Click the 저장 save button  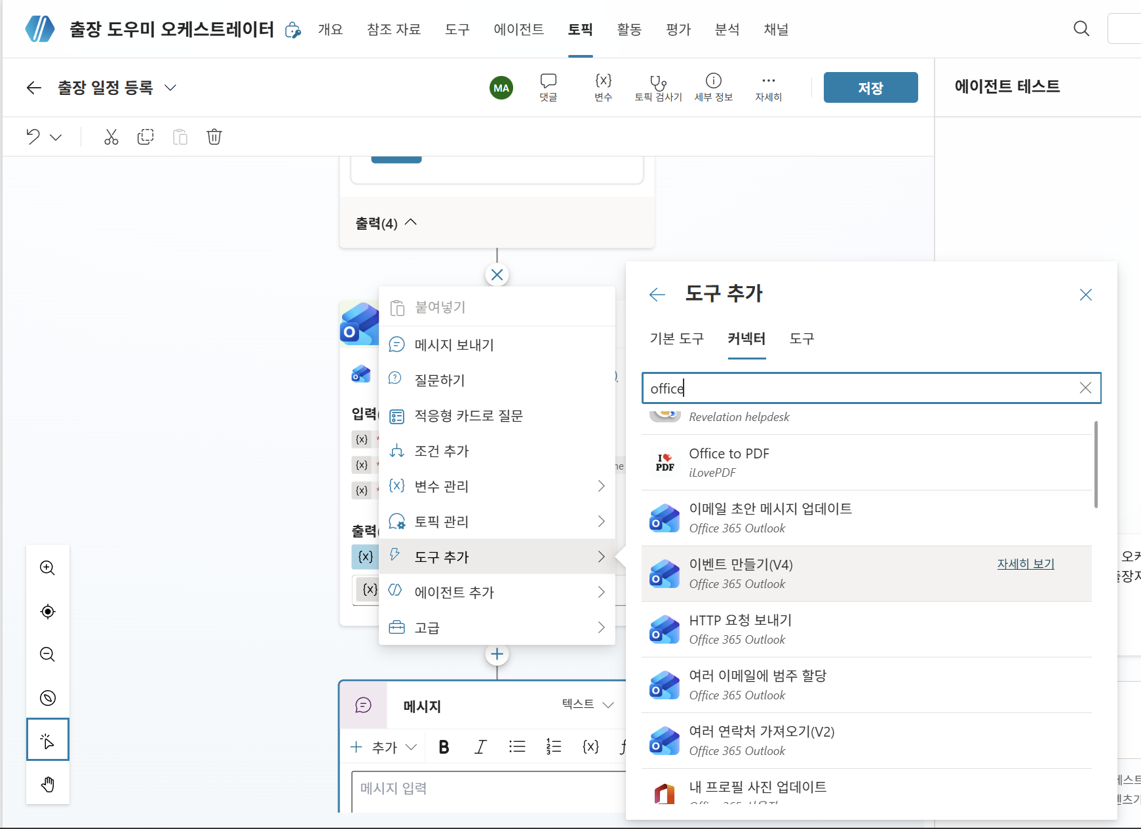[x=870, y=88]
